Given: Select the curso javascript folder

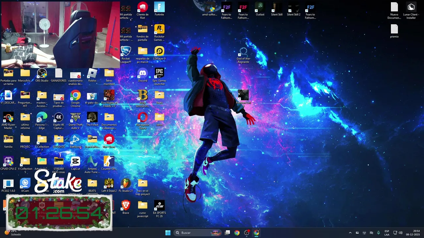Looking at the screenshot, I should coord(142,209).
